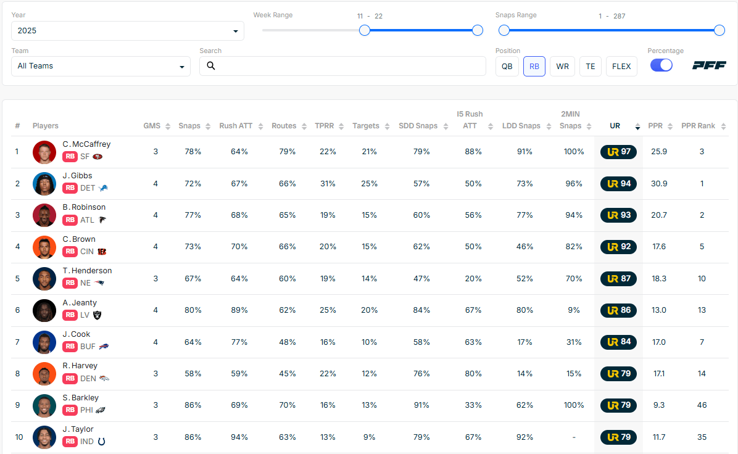738x454 pixels.
Task: Open the Year dropdown showing 2025
Action: pos(128,31)
